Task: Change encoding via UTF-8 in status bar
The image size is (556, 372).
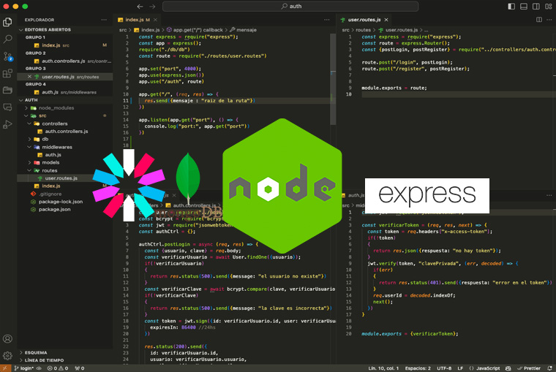Action: [444, 368]
